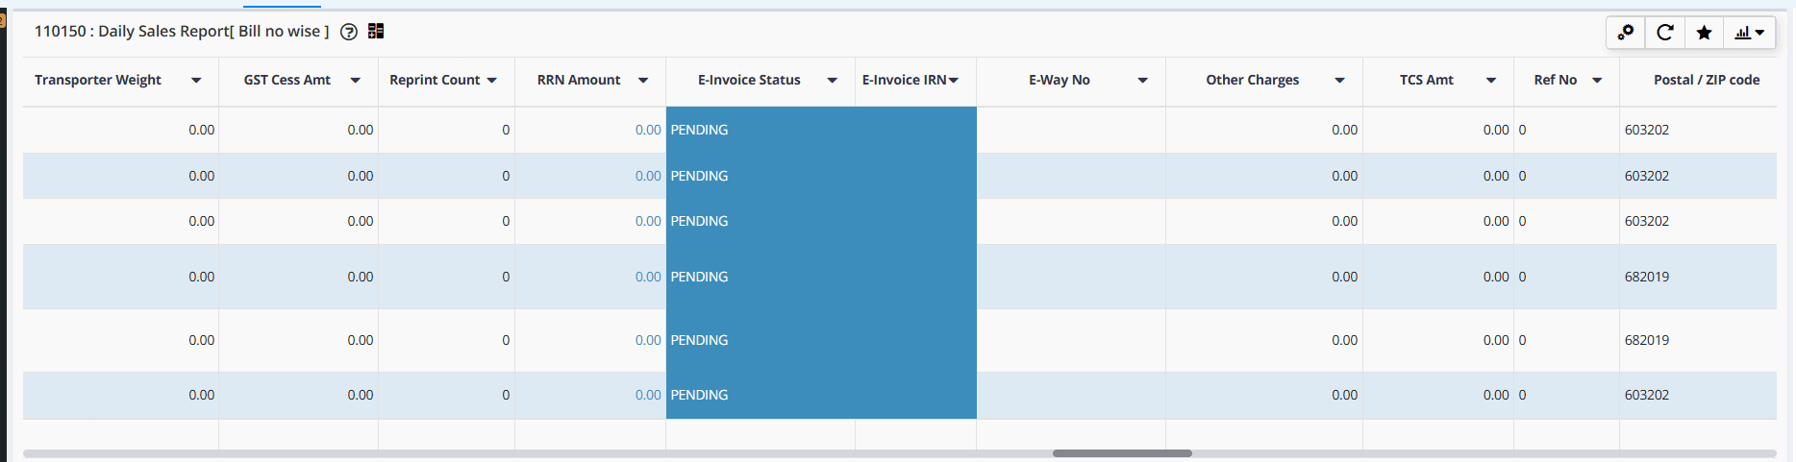Select first PENDING E-Invoice Status cell
Viewport: 1796px width, 462px height.
point(699,131)
